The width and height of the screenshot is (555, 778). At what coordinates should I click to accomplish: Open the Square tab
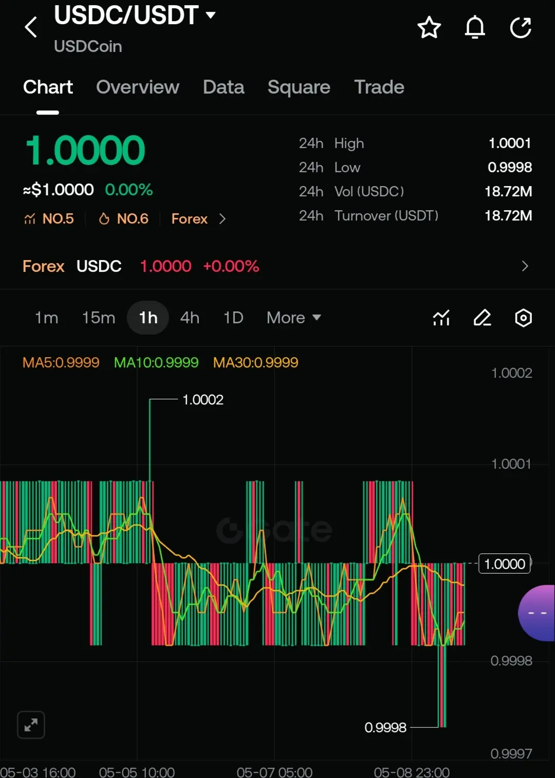[x=299, y=87]
